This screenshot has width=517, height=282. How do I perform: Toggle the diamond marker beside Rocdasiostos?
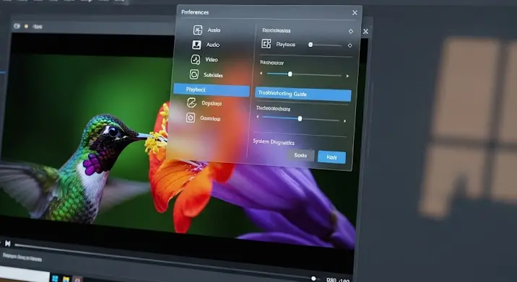pyautogui.click(x=351, y=31)
